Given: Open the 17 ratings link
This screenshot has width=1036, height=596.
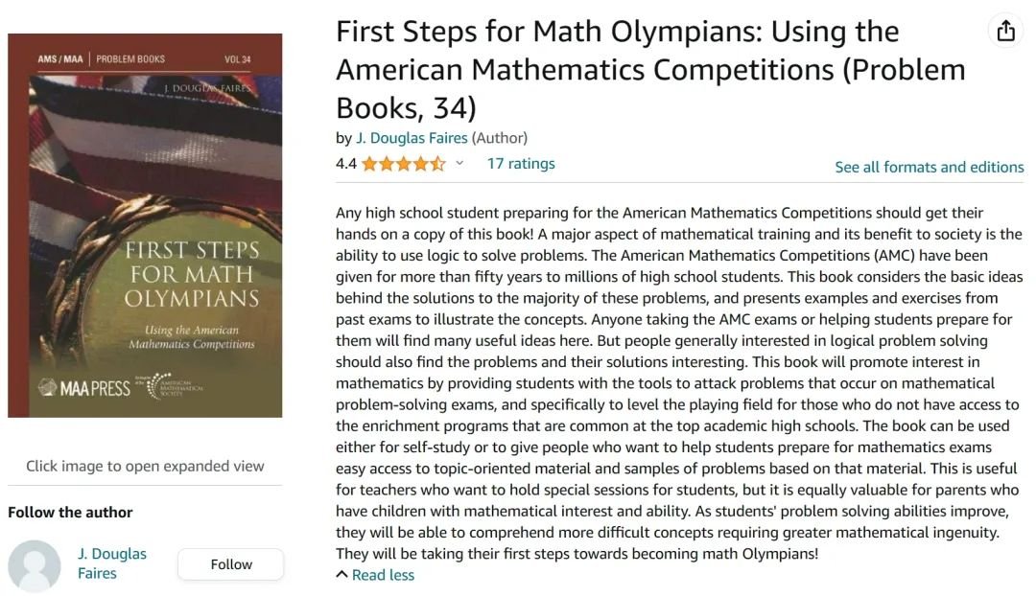Looking at the screenshot, I should point(521,164).
